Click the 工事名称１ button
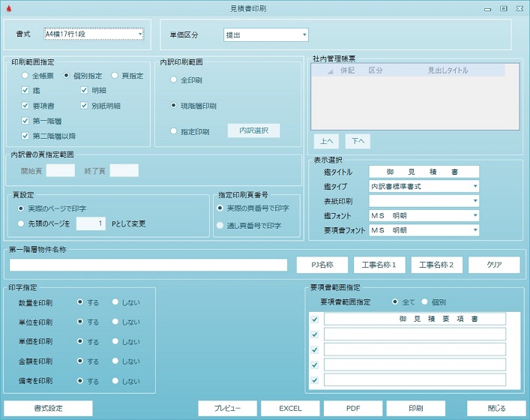The width and height of the screenshot is (530, 420). [379, 265]
